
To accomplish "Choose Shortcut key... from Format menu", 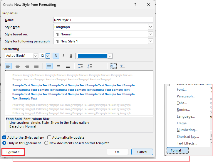I will click(x=188, y=137).
